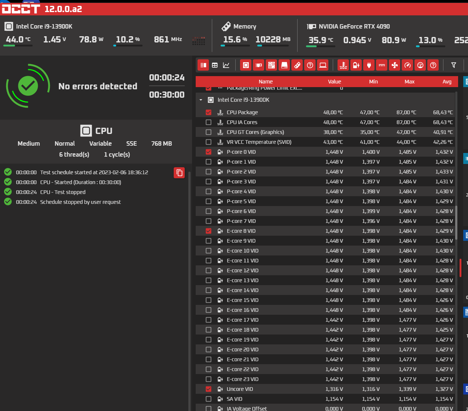The image size is (468, 411).
Task: Toggle the clock speed gauge filter icon
Action: click(x=408, y=65)
